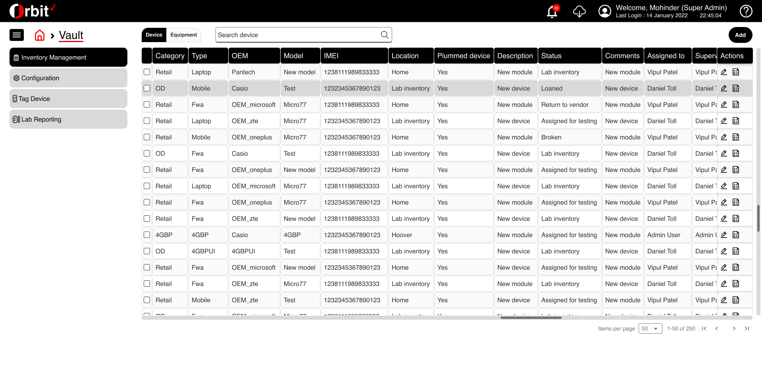Click the cloud download icon

click(x=579, y=11)
